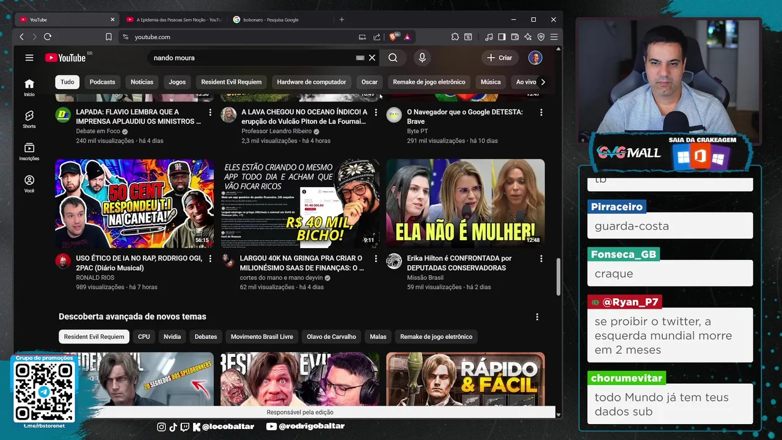Open Brave Rewards triangle icon
Image resolution: width=782 pixels, height=440 pixels.
[x=407, y=37]
